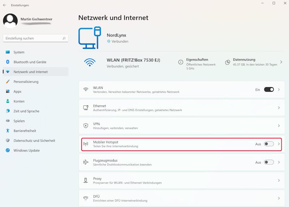Click the Barrierefreiheit accessibility icon

coord(8,131)
